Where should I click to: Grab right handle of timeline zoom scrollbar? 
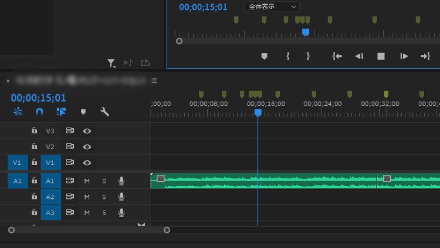167,230
